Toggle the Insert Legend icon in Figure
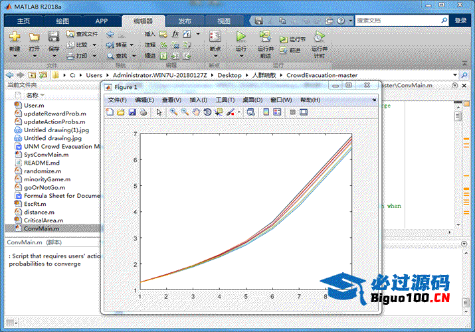This screenshot has width=475, height=332. [277, 112]
